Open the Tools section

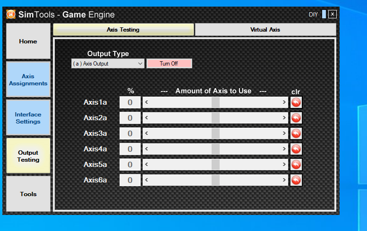(x=28, y=194)
